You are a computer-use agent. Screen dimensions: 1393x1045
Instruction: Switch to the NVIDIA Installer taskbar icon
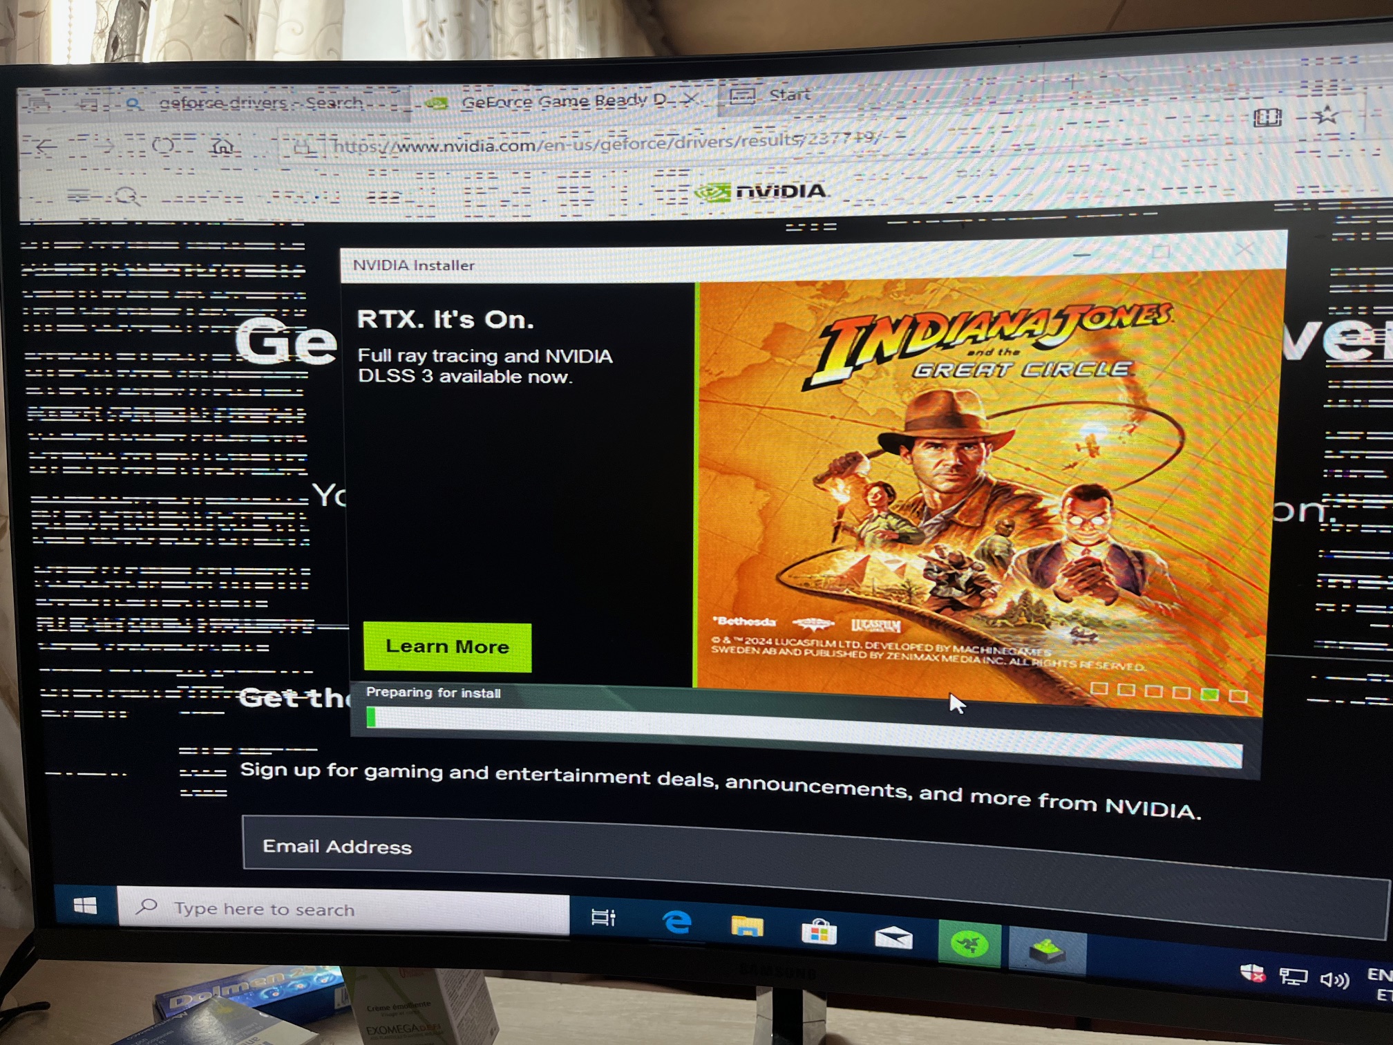pyautogui.click(x=1048, y=950)
